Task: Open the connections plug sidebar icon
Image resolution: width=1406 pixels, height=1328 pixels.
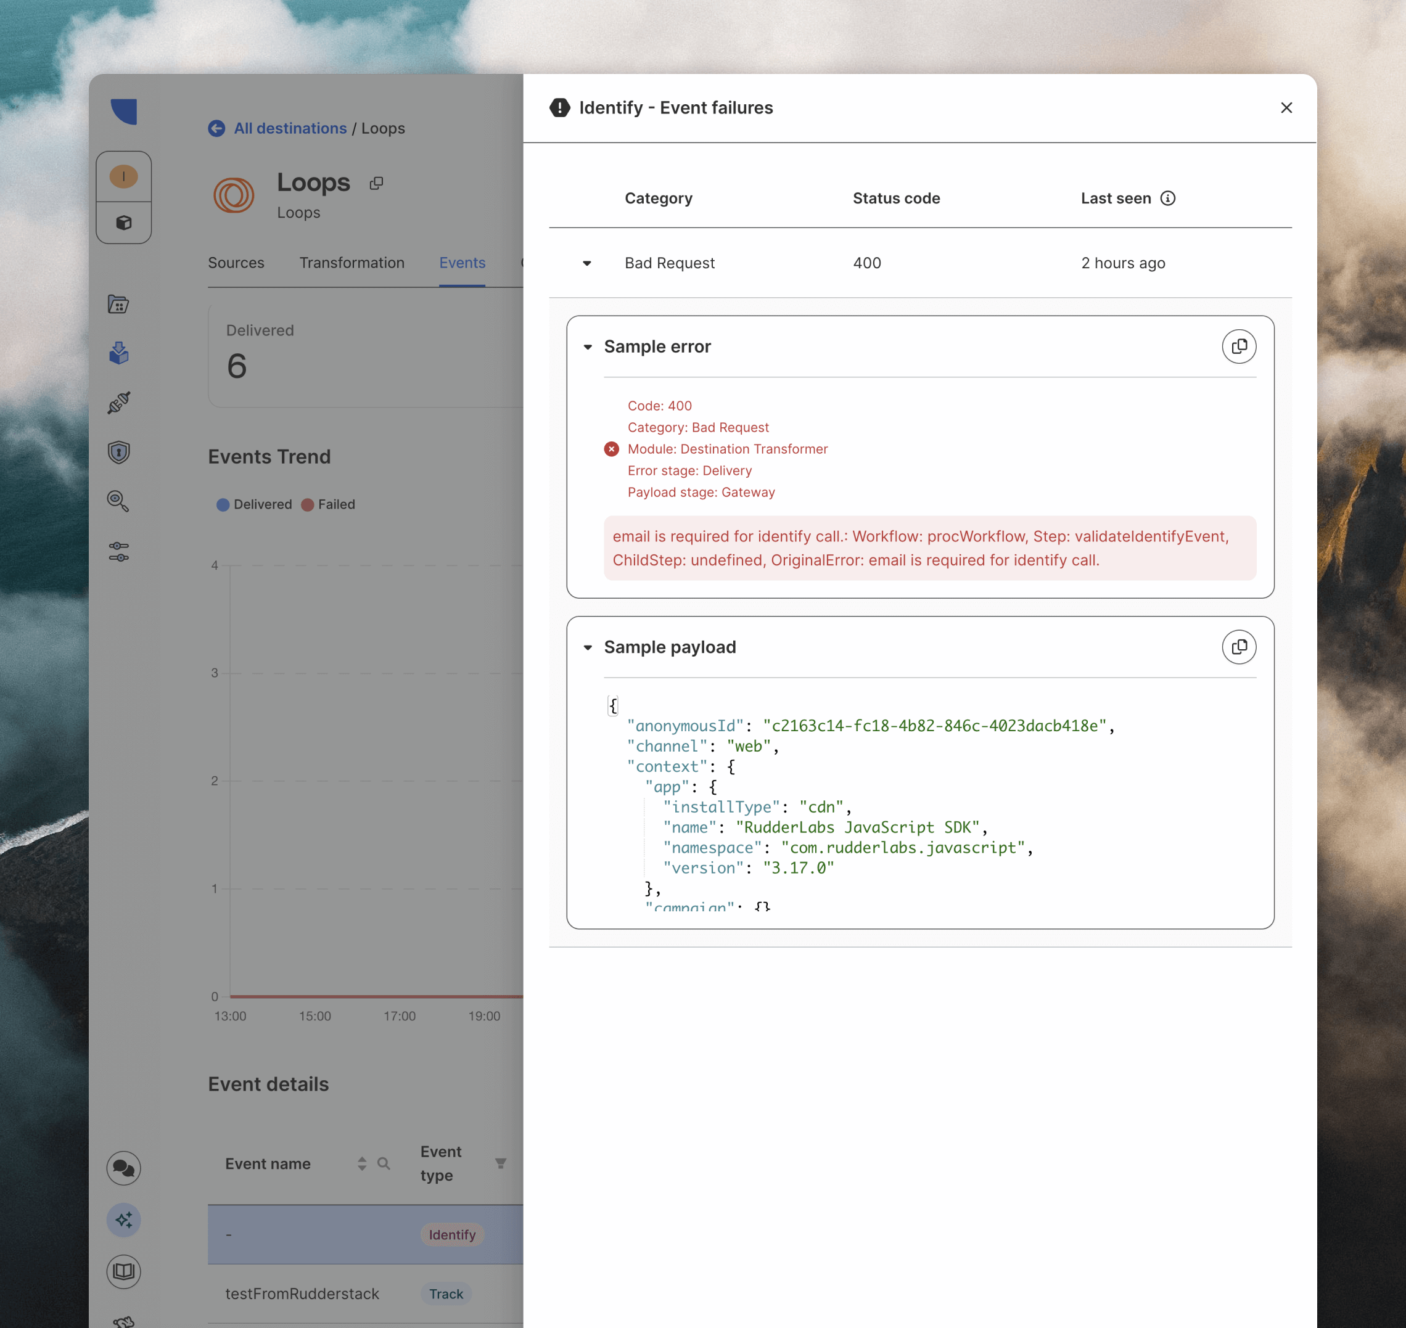Action: [119, 402]
